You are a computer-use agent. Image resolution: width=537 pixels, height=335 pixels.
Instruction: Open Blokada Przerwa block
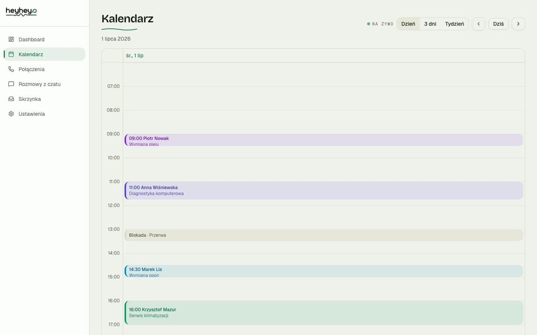pyautogui.click(x=324, y=235)
